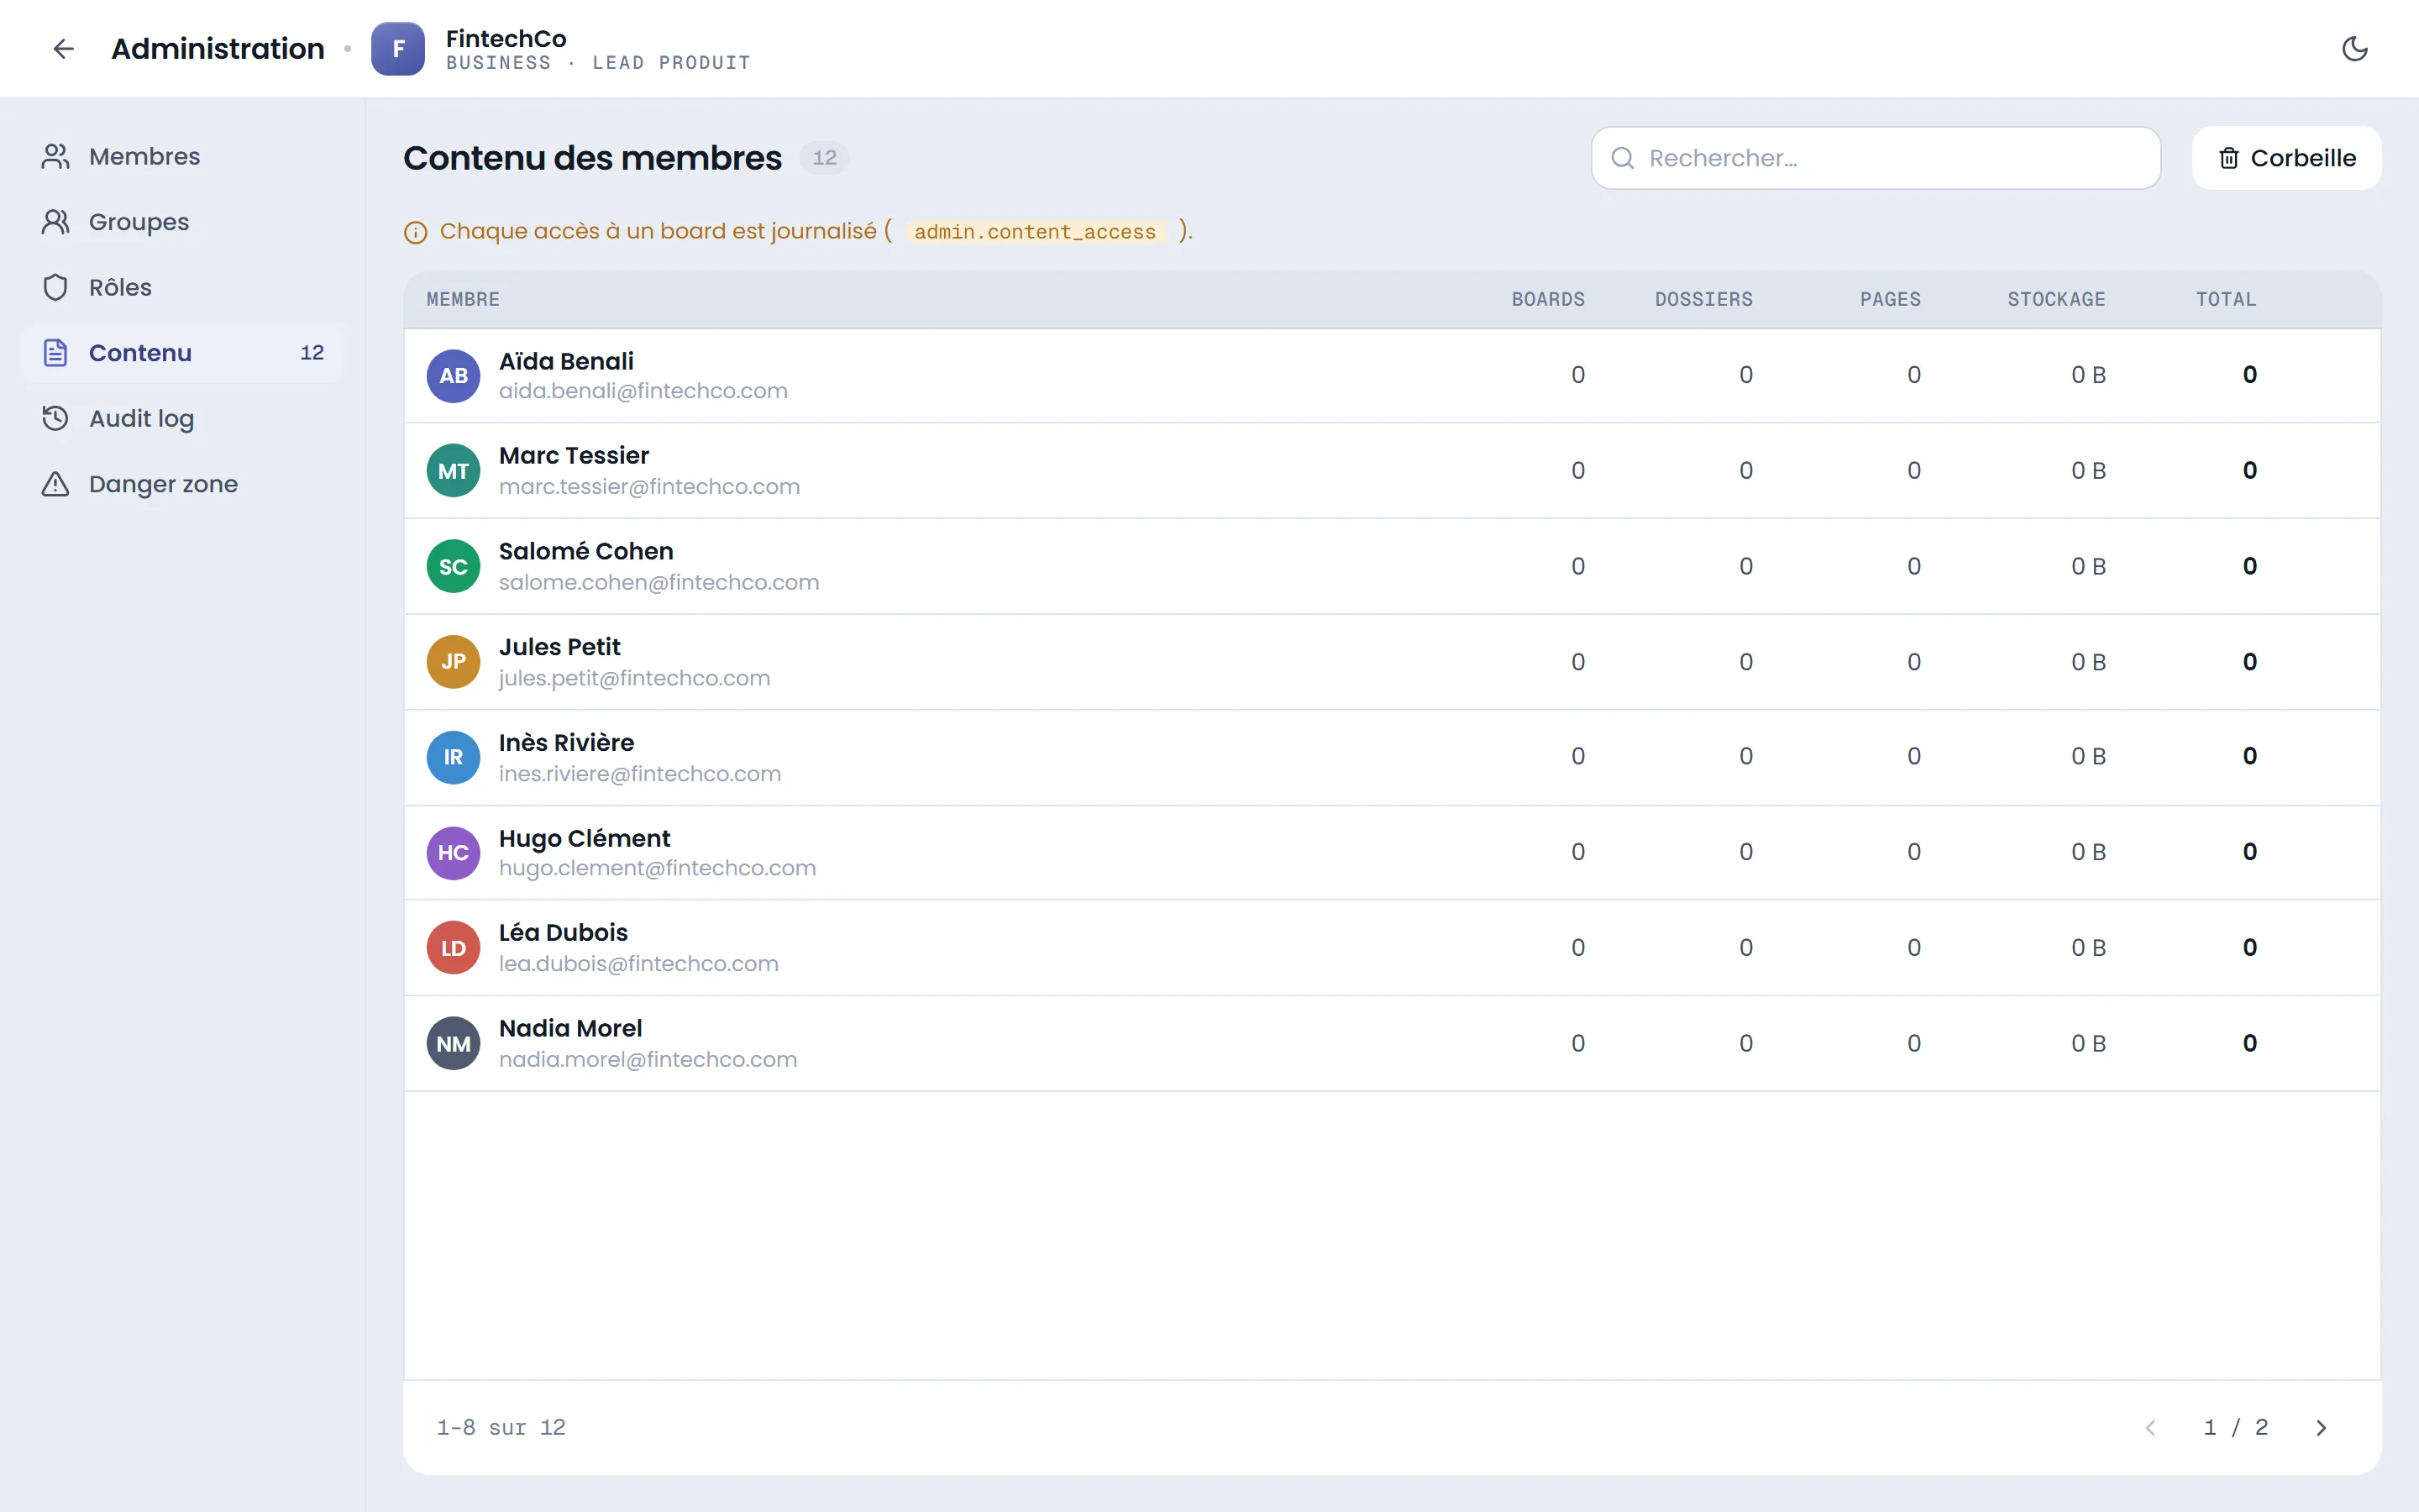Click the back arrow next to Administration
Viewport: 2419px width, 1512px height.
pos(64,48)
